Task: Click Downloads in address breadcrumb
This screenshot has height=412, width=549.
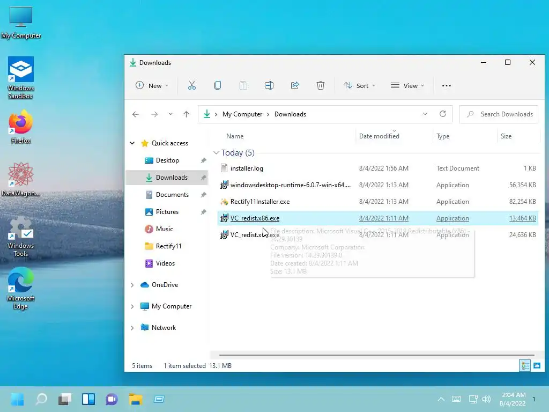Action: point(290,114)
